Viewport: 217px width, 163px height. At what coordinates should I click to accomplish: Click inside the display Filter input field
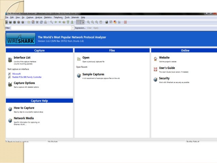point(41,28)
